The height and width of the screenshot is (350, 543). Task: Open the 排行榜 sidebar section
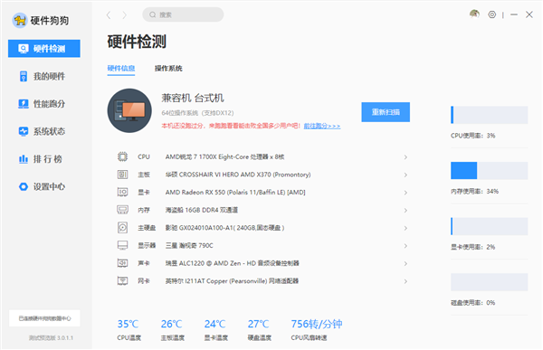(x=44, y=159)
